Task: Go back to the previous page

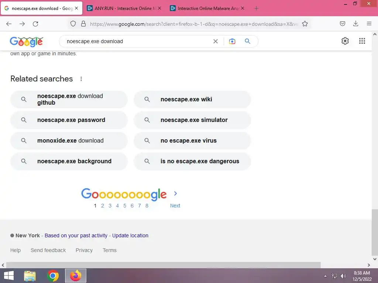Action: [x=9, y=24]
